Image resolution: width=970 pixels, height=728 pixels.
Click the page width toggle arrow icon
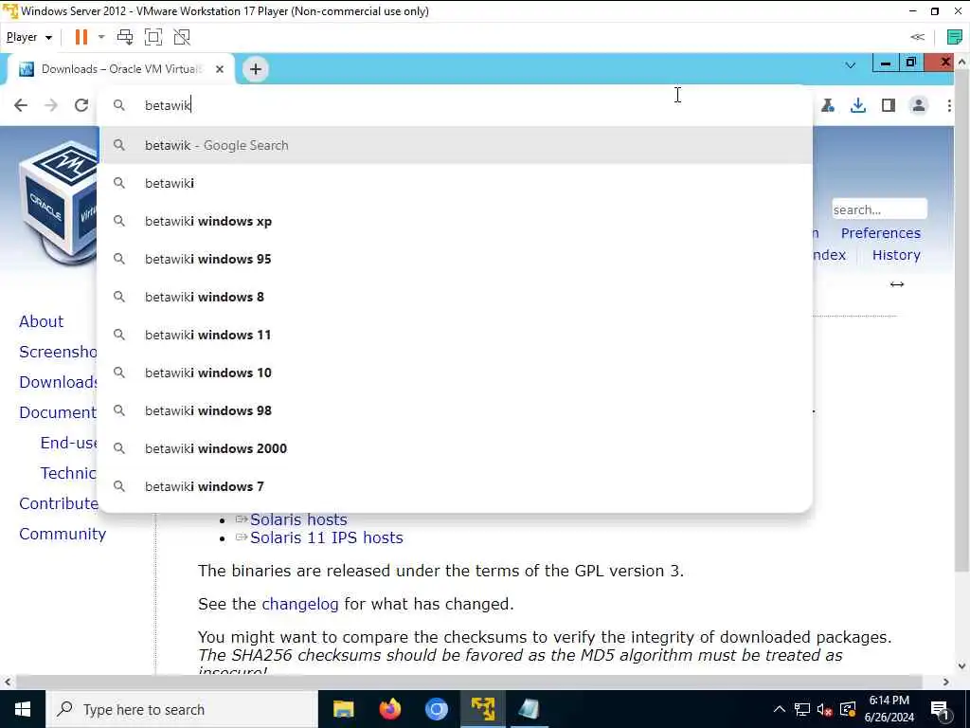click(897, 284)
